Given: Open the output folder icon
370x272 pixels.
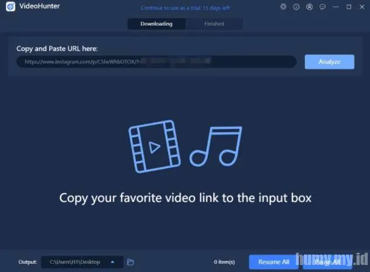Looking at the screenshot, I should click(x=131, y=262).
